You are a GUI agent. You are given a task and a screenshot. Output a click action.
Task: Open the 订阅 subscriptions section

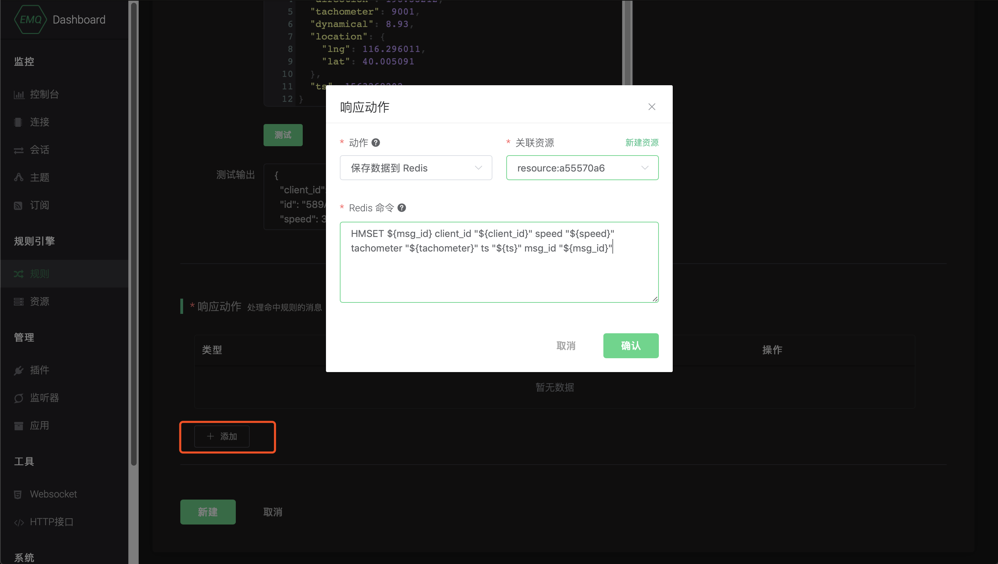[x=39, y=205]
